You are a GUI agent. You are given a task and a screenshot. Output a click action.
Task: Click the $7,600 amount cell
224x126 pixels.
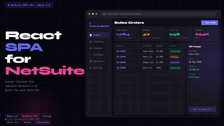159,62
